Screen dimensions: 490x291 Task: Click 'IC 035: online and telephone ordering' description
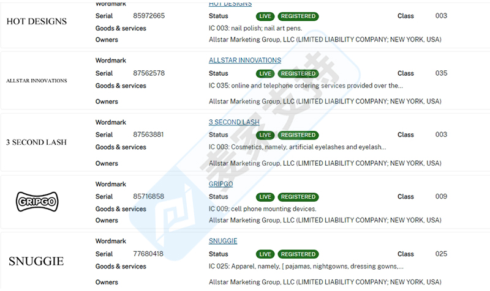pos(306,86)
